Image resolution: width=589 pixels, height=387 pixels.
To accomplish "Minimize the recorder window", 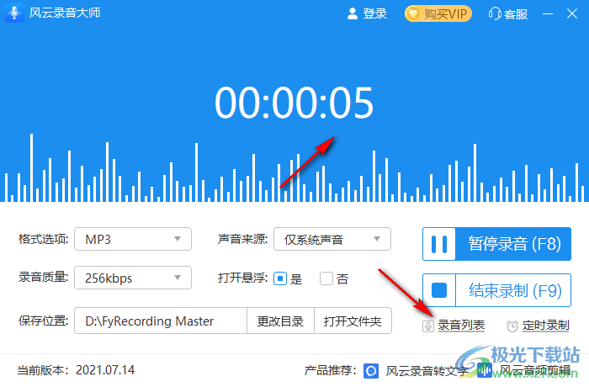I will tap(548, 14).
